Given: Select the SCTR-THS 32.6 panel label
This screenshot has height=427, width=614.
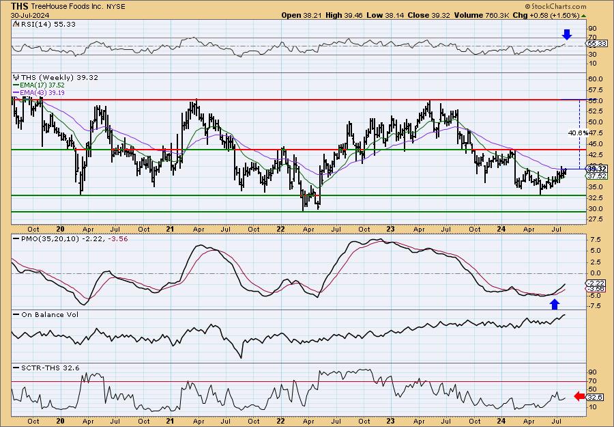Looking at the screenshot, I should point(50,368).
